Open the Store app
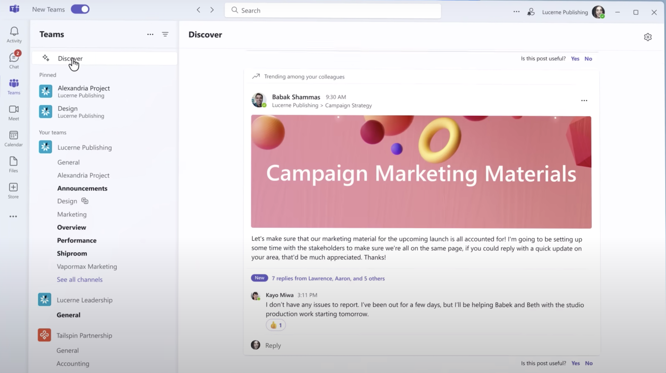 click(x=13, y=191)
